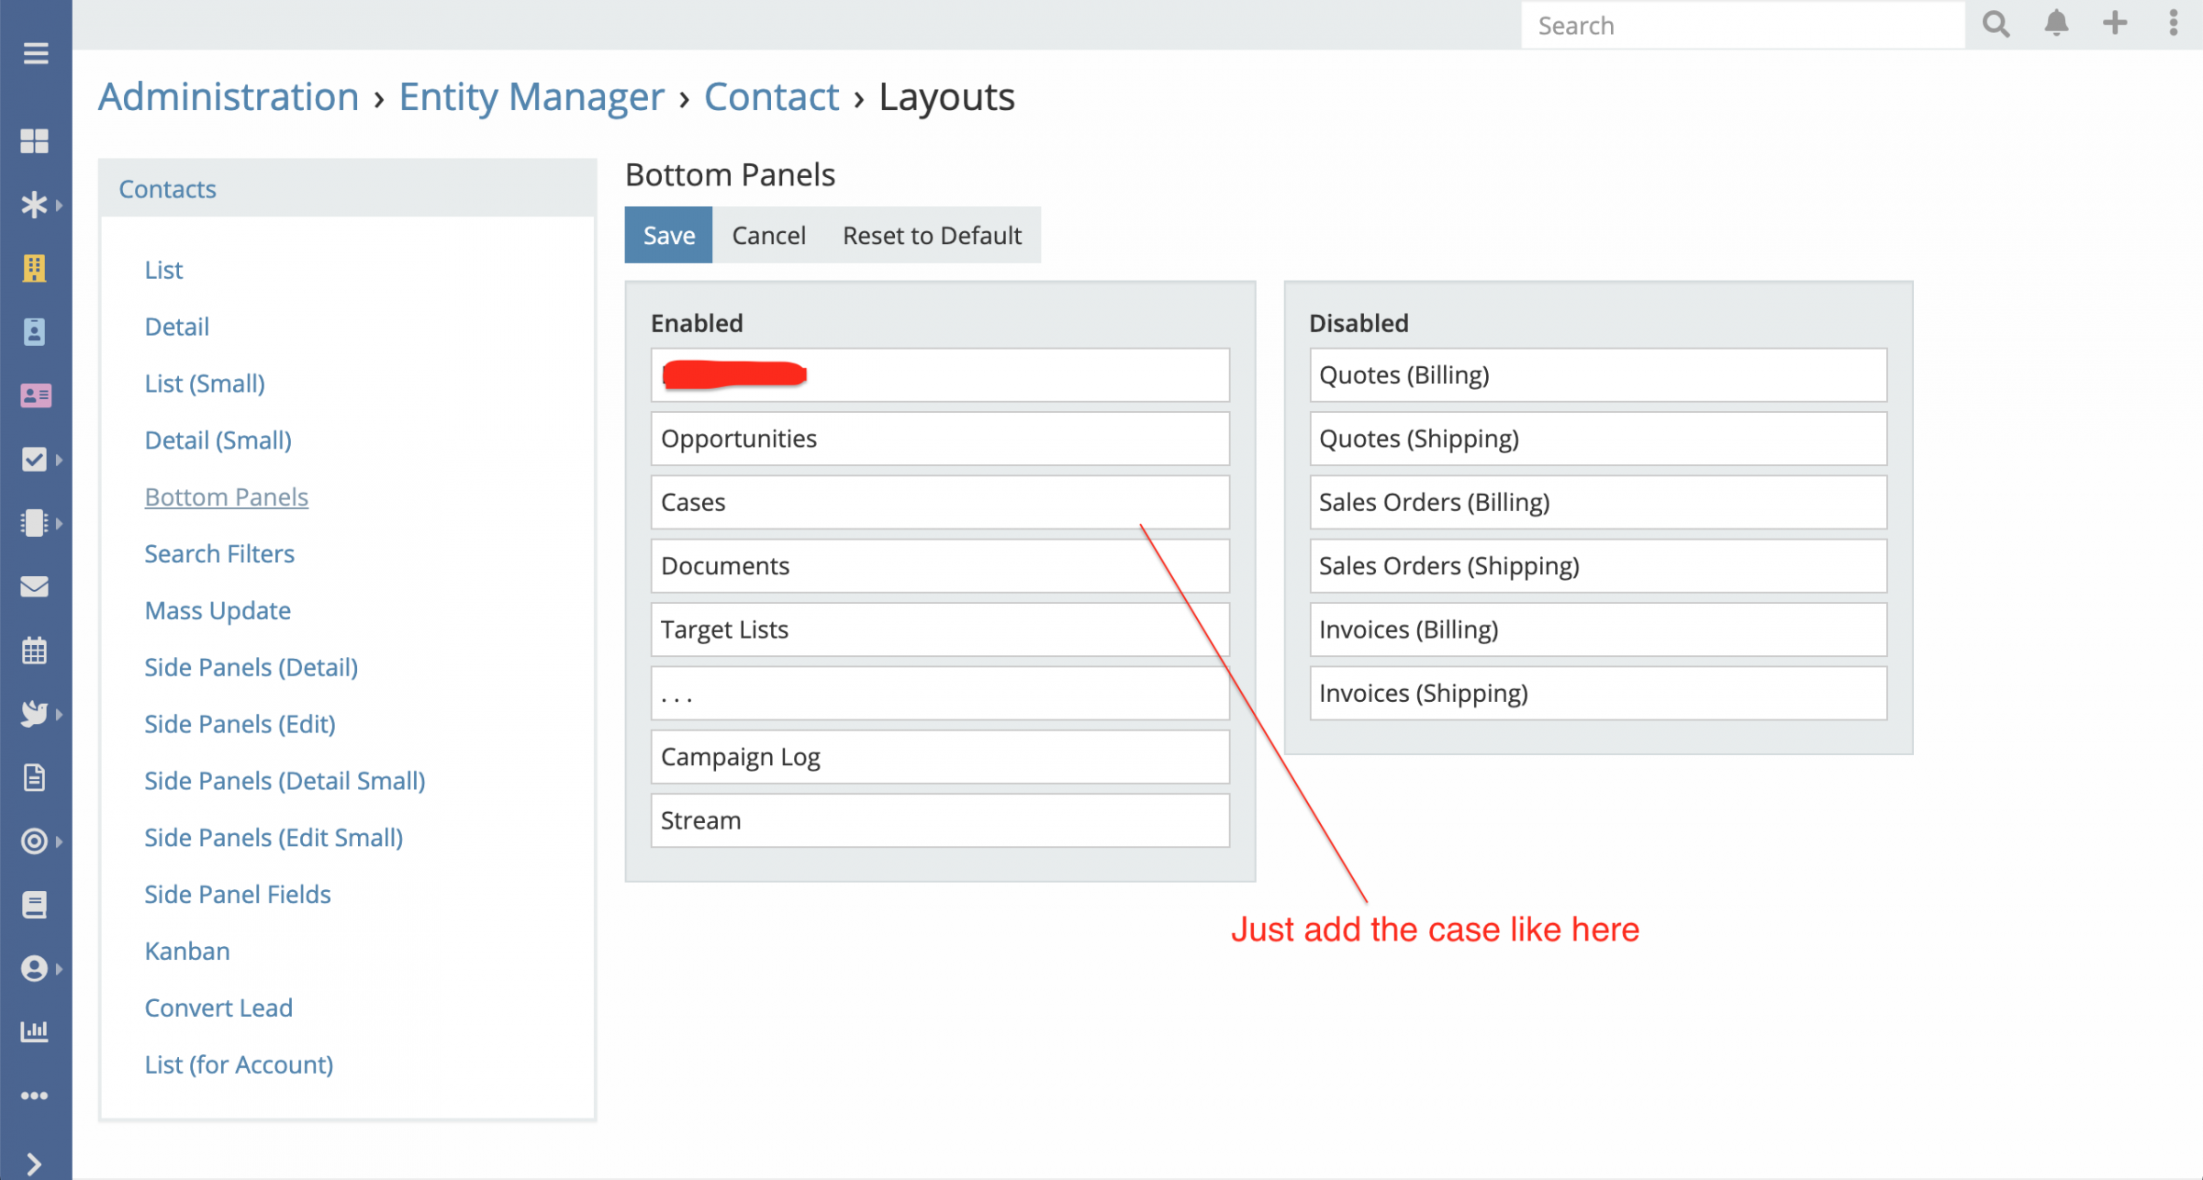This screenshot has width=2203, height=1180.
Task: Open the Calendar icon in sidebar
Action: pyautogui.click(x=34, y=651)
